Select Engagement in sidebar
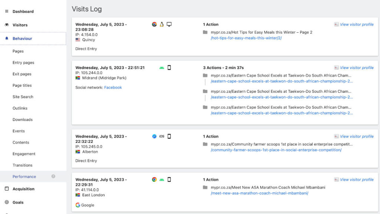The image size is (380, 214). 24,154
